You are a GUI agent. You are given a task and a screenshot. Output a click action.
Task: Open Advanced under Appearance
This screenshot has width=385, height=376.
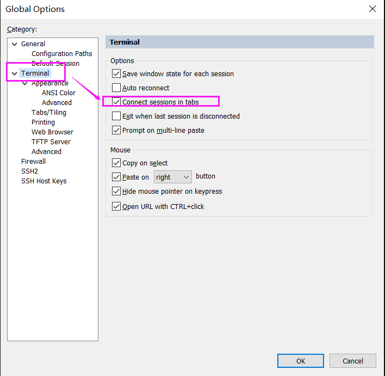pyautogui.click(x=57, y=102)
